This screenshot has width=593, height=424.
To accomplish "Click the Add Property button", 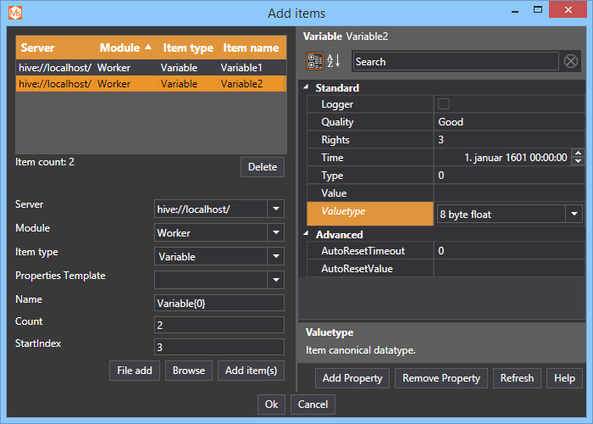I will (x=352, y=378).
